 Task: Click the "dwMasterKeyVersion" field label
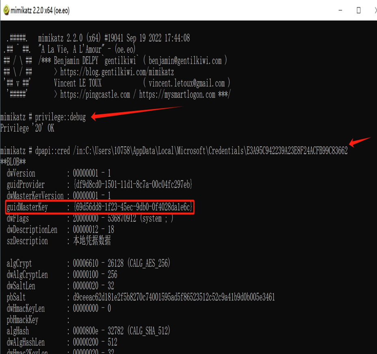35,195
